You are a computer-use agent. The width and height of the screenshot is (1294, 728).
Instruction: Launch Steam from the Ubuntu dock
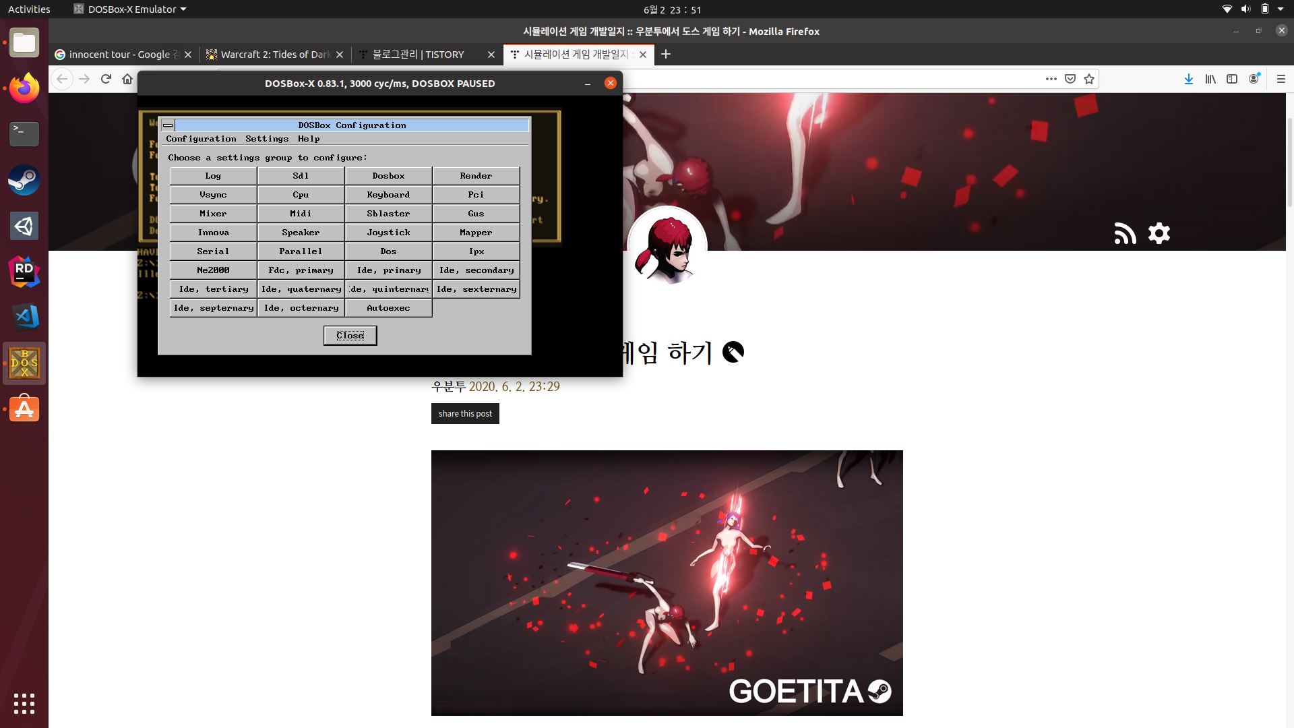coord(24,180)
